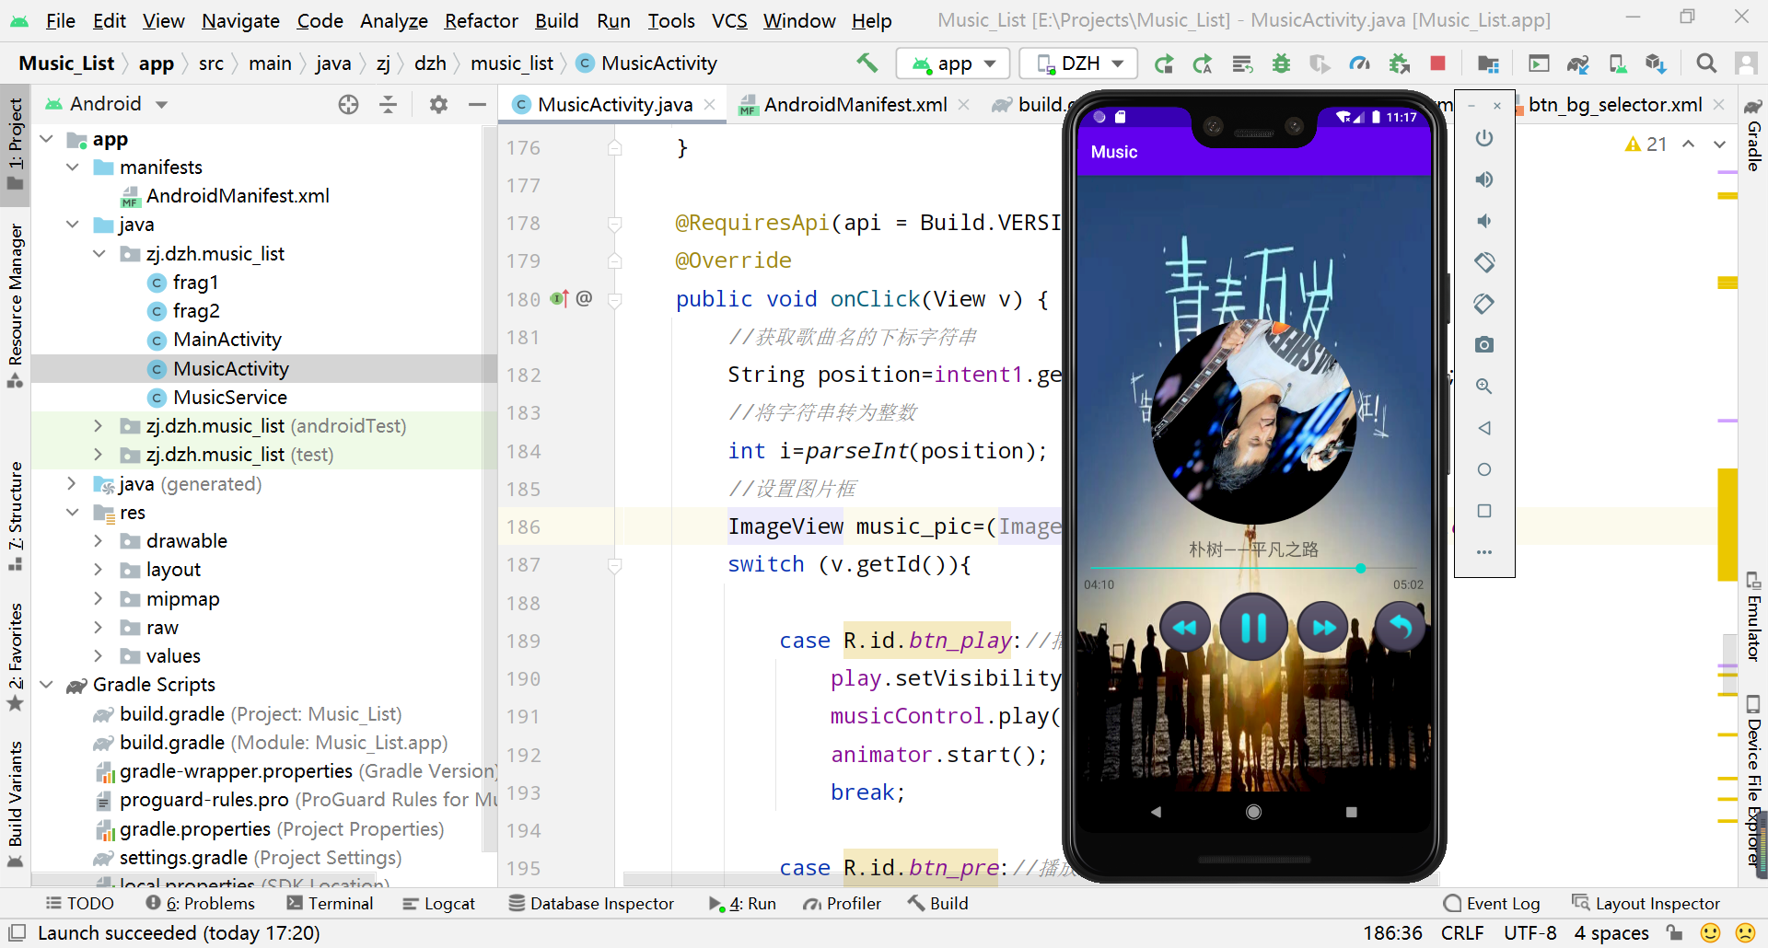The height and width of the screenshot is (948, 1768).
Task: Take emulator screenshot with camera icon
Action: tap(1483, 345)
